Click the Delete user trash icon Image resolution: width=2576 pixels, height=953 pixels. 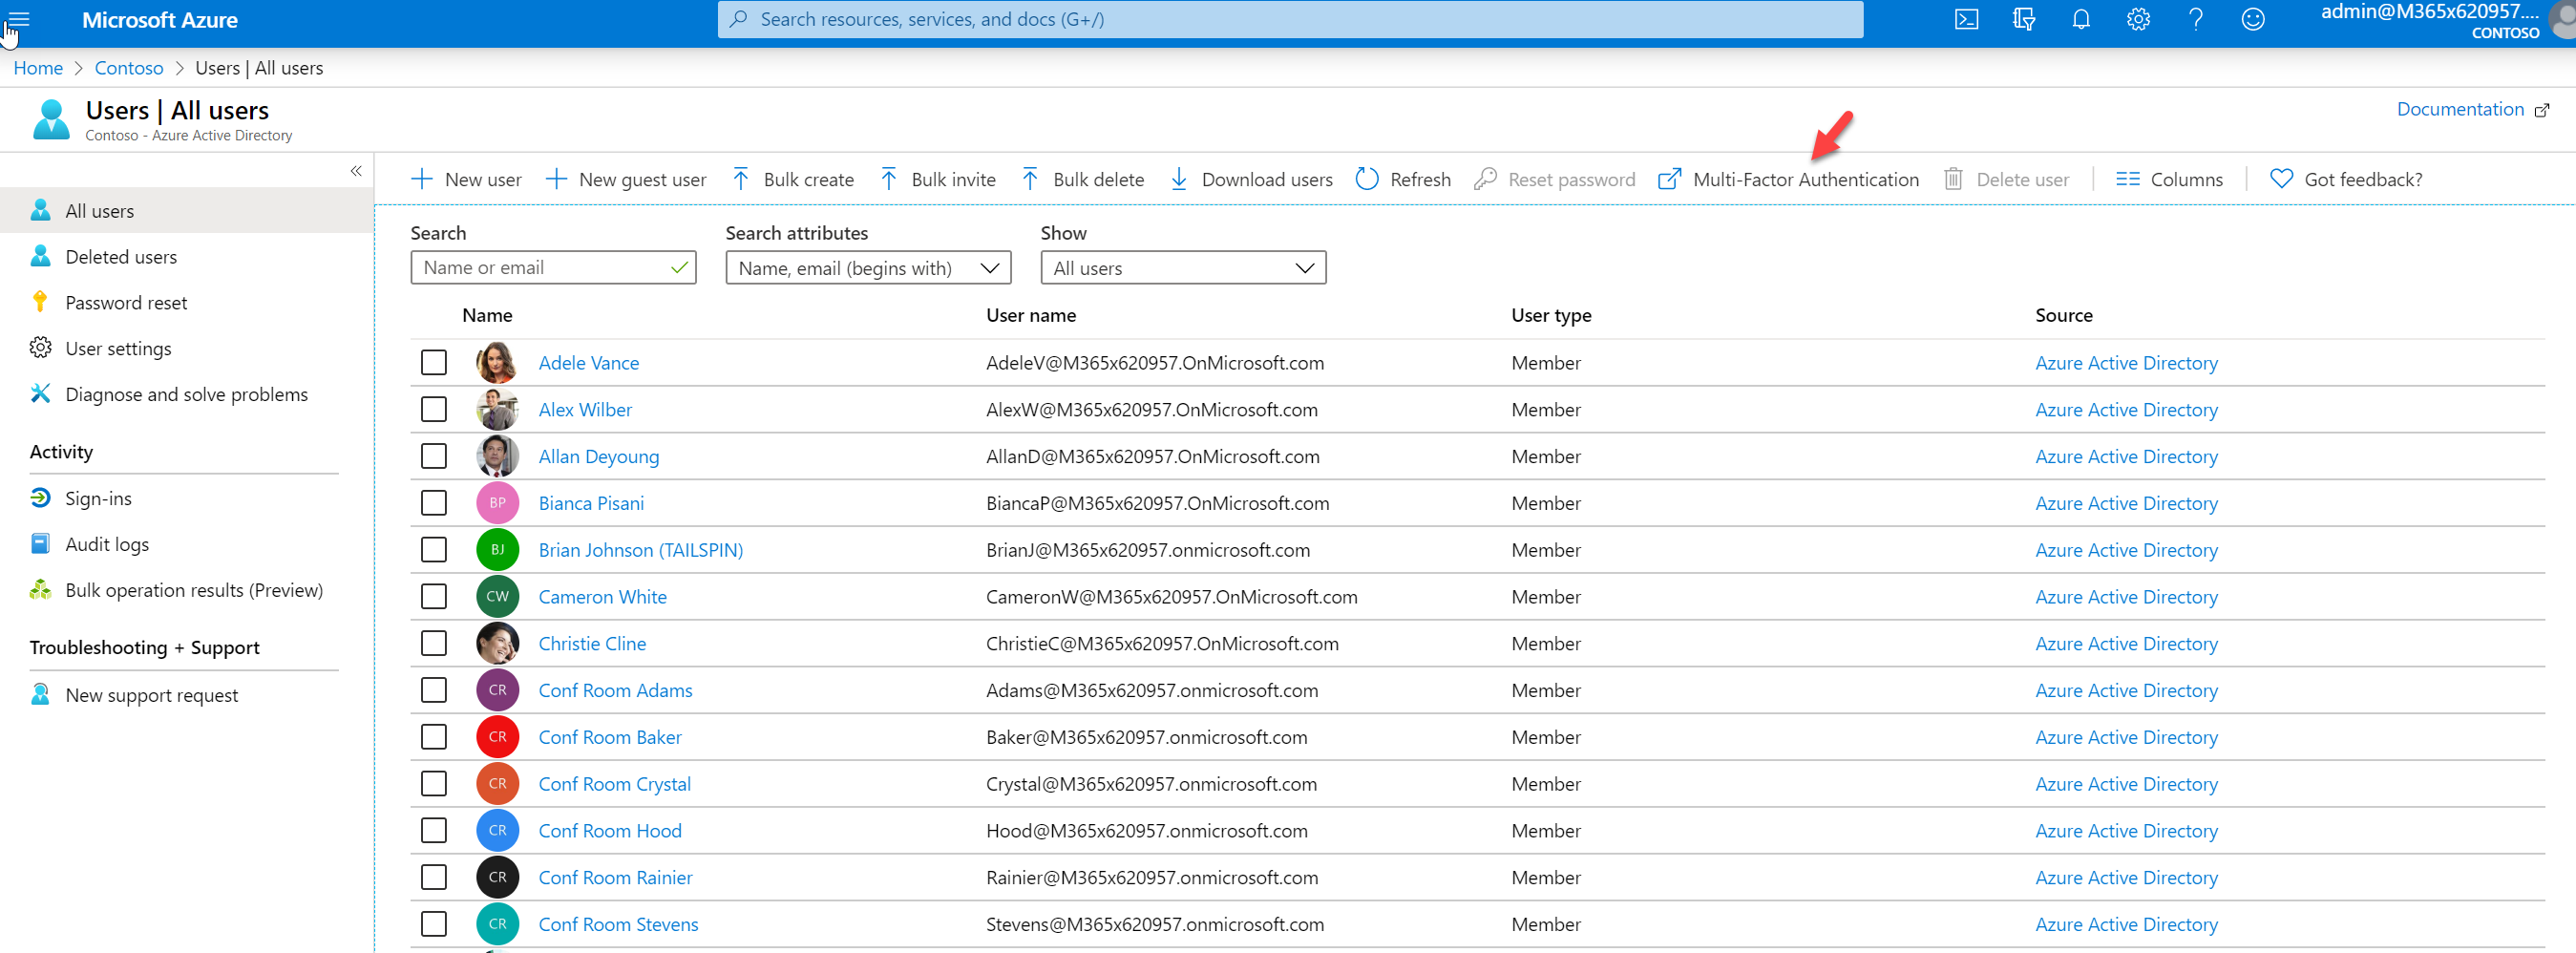point(1953,179)
